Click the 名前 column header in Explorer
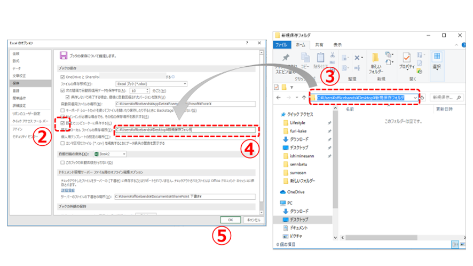The image size is (473, 266). [350, 109]
